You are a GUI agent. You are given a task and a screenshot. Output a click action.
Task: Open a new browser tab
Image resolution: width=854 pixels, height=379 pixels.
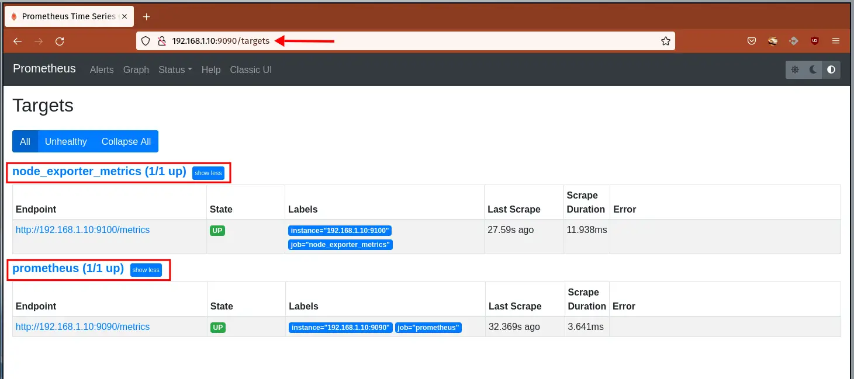pos(146,16)
